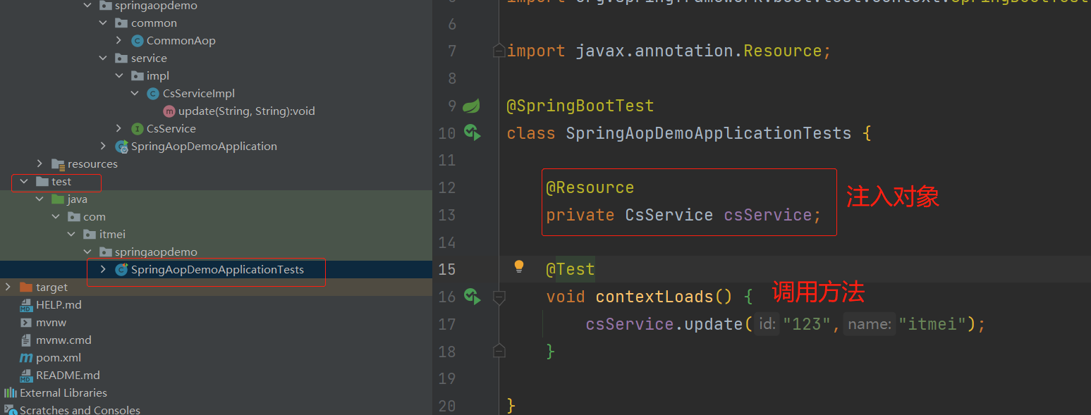Click line number 19 in the gutter
This screenshot has height=415, width=1091.
click(447, 378)
